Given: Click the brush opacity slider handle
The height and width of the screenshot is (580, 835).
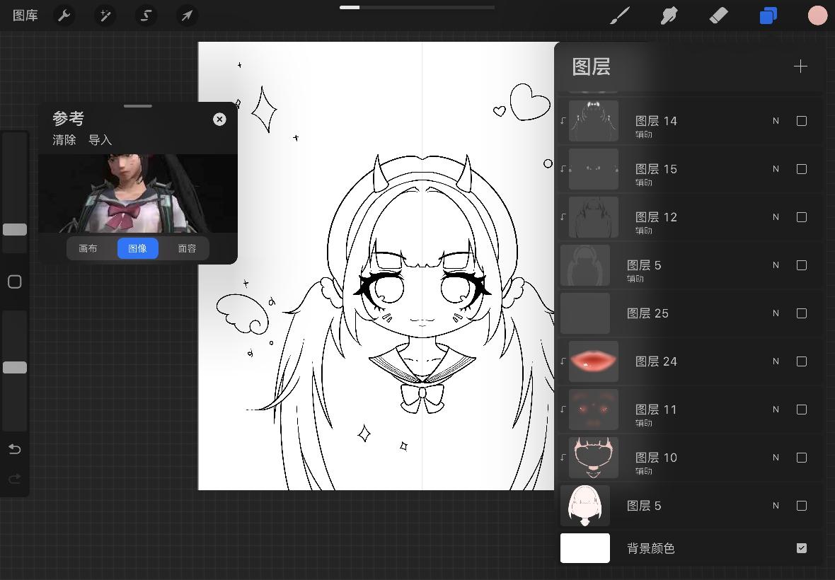Looking at the screenshot, I should pos(15,367).
